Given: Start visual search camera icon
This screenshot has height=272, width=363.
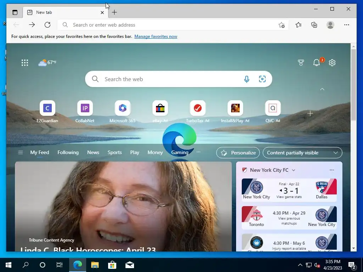Looking at the screenshot, I should pyautogui.click(x=262, y=79).
